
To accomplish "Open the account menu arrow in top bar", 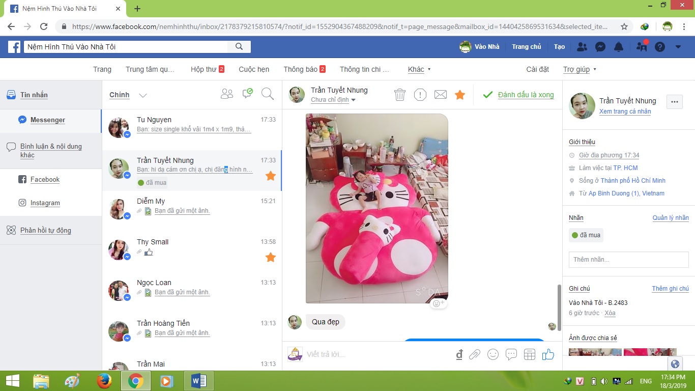I will pos(678,47).
